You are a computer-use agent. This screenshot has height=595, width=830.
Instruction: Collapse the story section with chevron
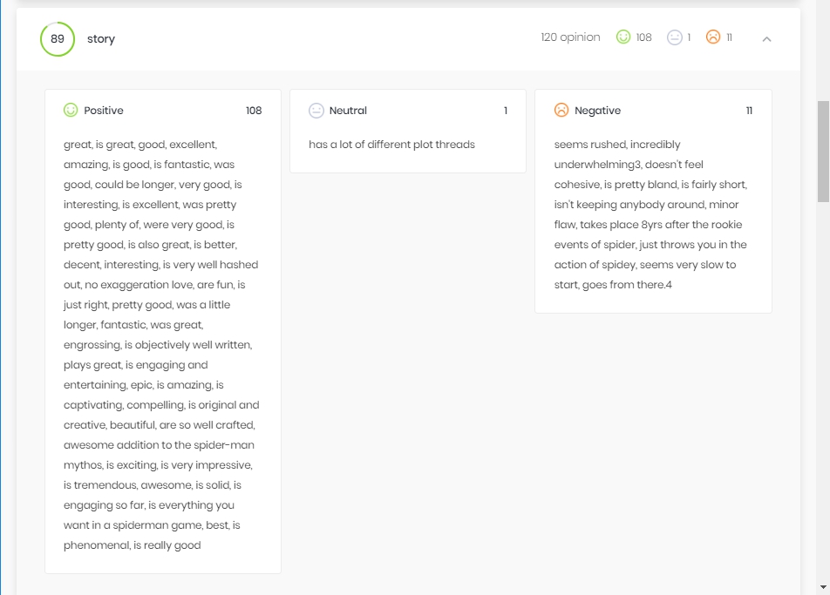(x=766, y=39)
